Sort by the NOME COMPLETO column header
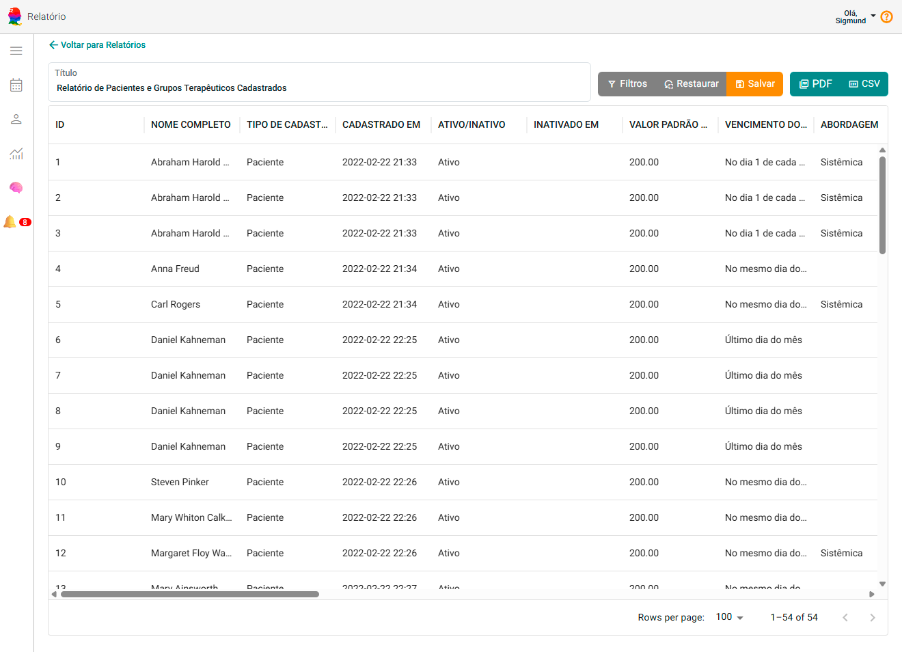Viewport: 902px width, 652px height. point(191,124)
